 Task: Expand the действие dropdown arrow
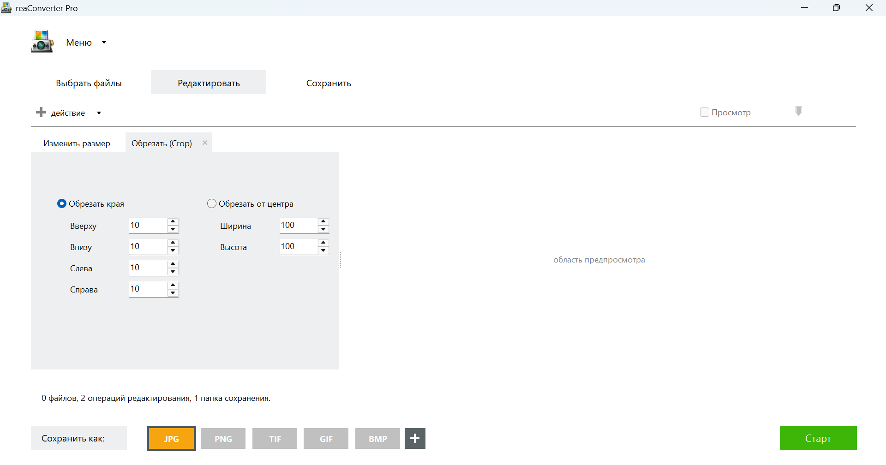tap(99, 113)
